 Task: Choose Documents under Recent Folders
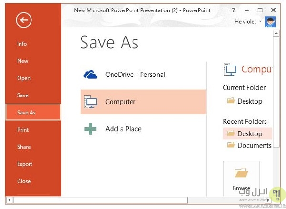point(254,146)
